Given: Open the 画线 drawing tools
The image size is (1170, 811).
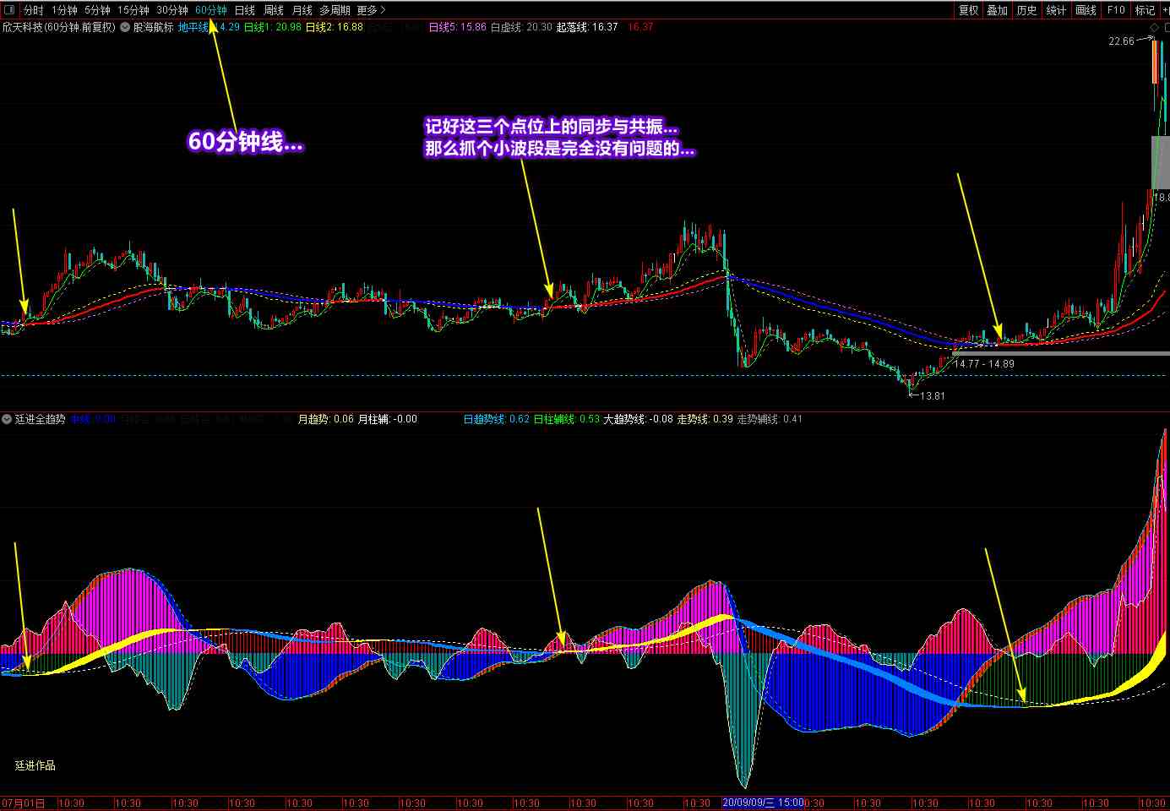Looking at the screenshot, I should coord(1086,10).
